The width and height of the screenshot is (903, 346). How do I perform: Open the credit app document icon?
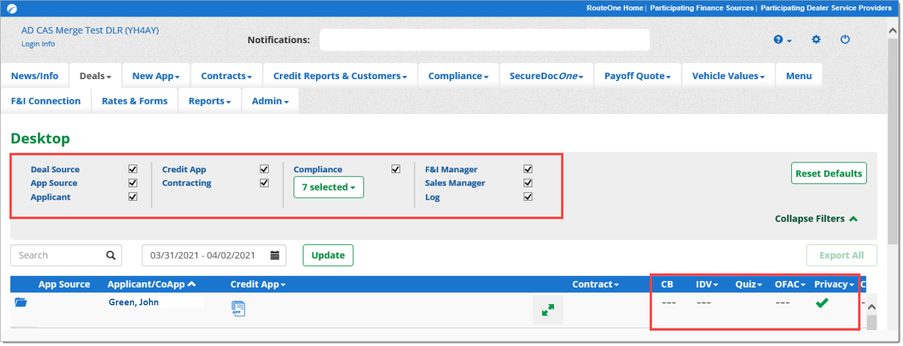[238, 308]
